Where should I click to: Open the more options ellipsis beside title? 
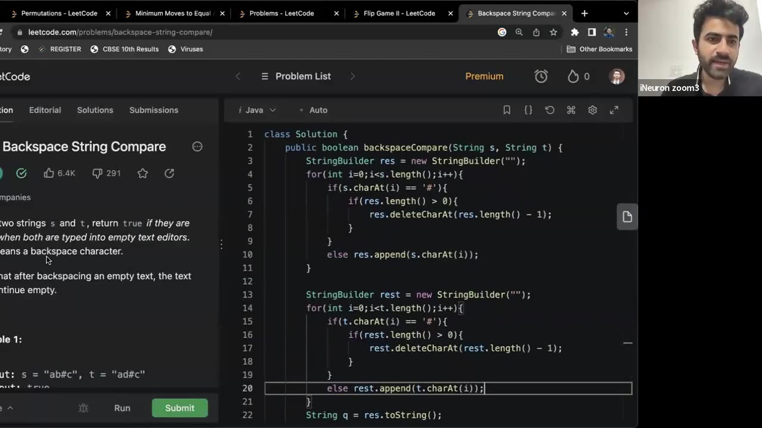(197, 146)
